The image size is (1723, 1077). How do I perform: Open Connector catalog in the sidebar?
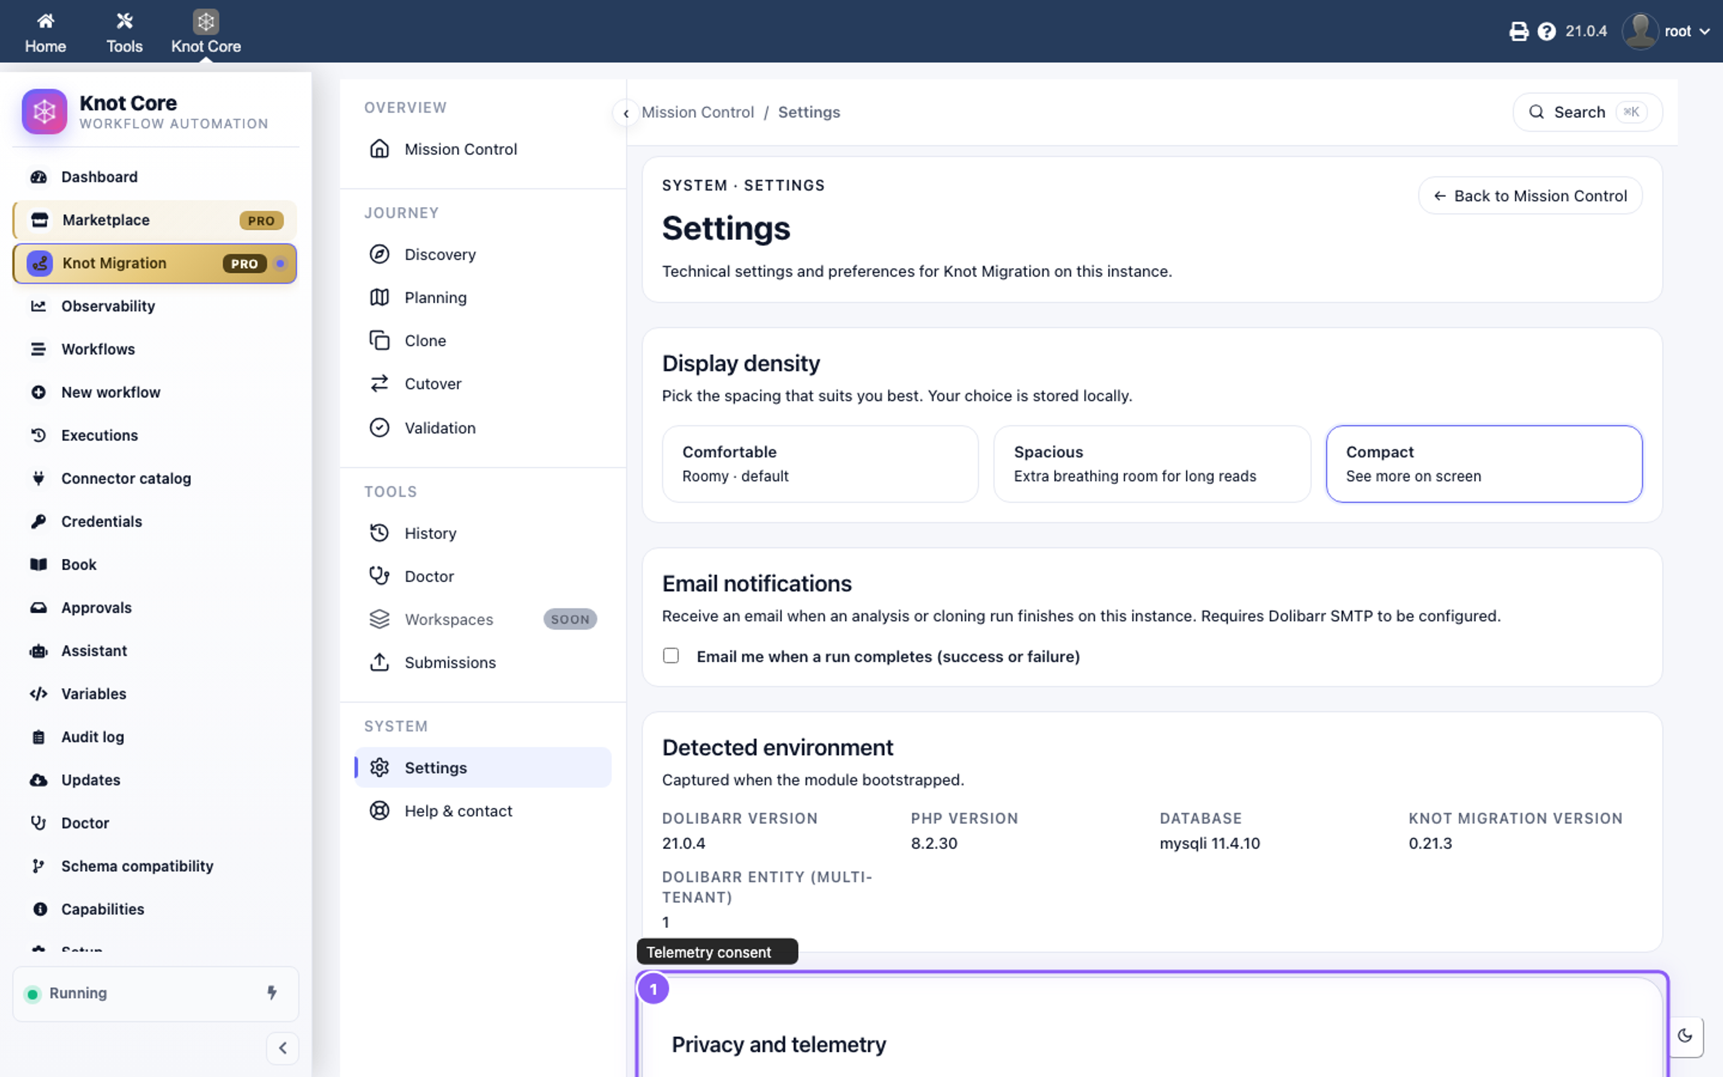click(154, 479)
